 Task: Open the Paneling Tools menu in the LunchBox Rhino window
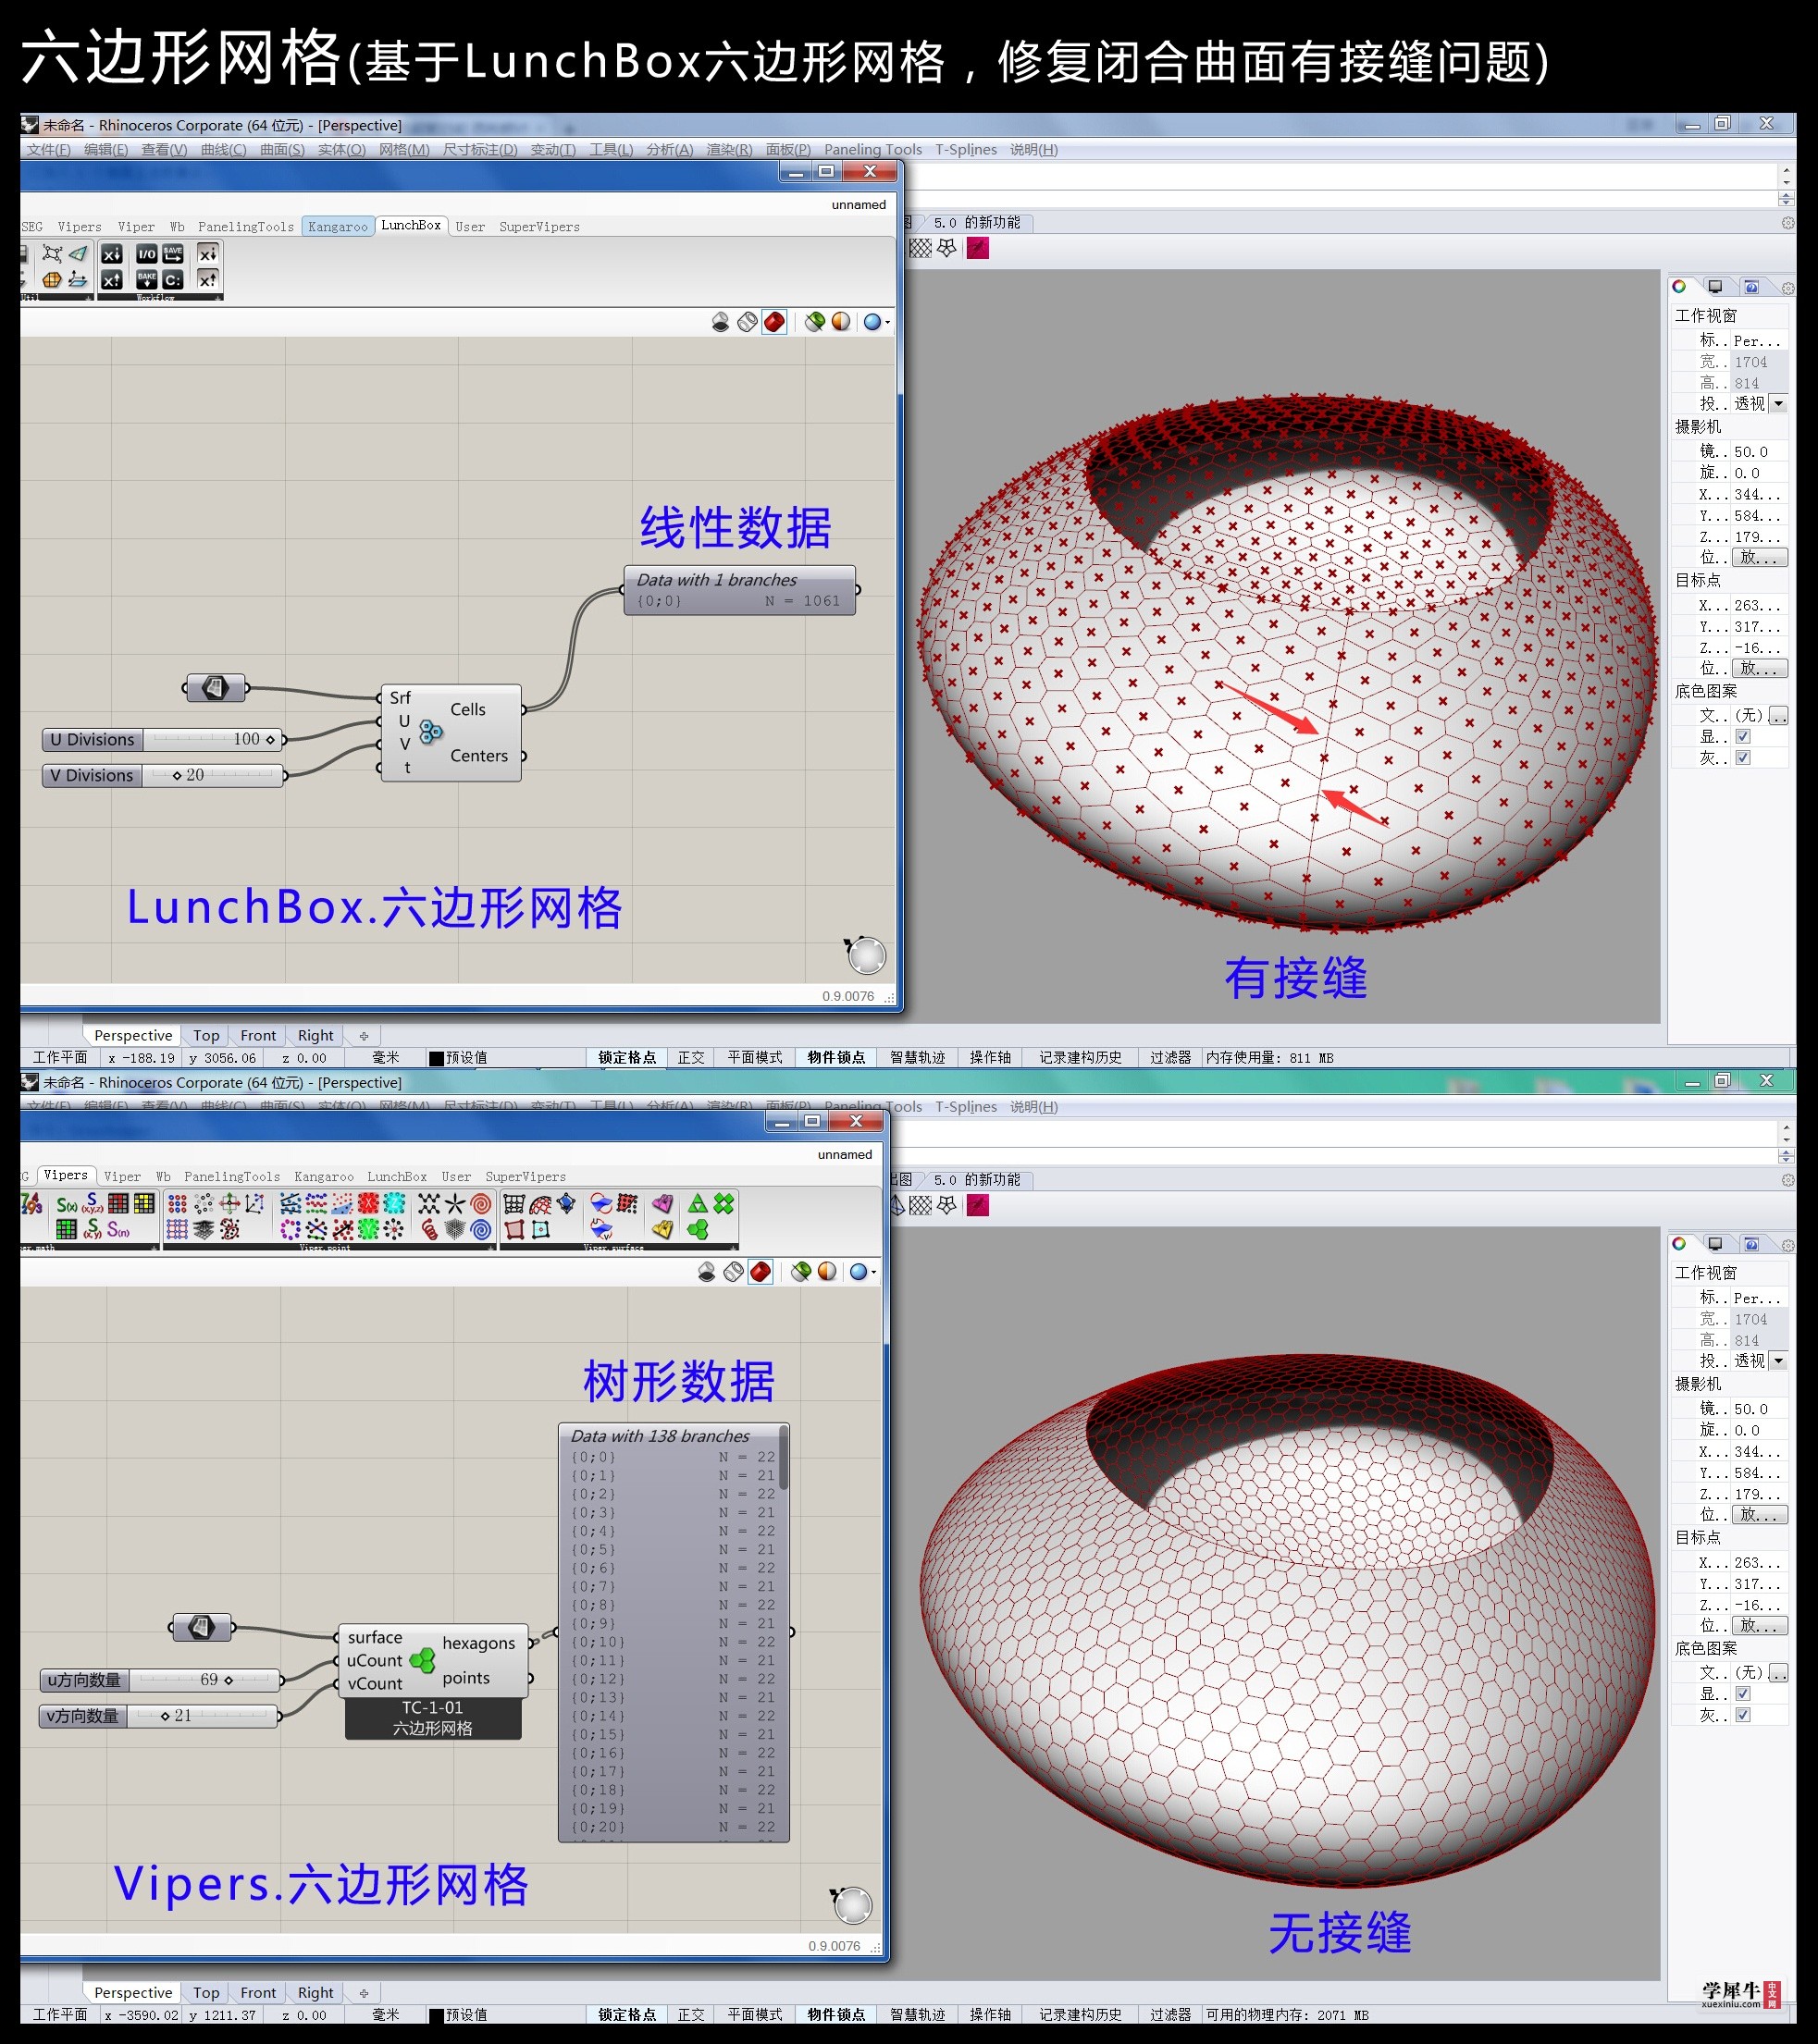[872, 150]
